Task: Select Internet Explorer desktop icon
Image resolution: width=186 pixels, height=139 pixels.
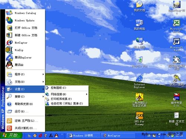Action: pos(139,82)
